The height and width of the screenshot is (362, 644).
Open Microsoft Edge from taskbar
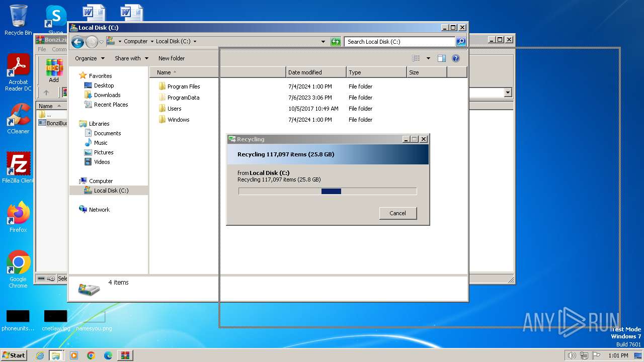108,355
